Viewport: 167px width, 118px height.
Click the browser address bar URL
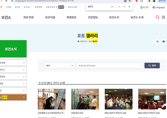44,1
